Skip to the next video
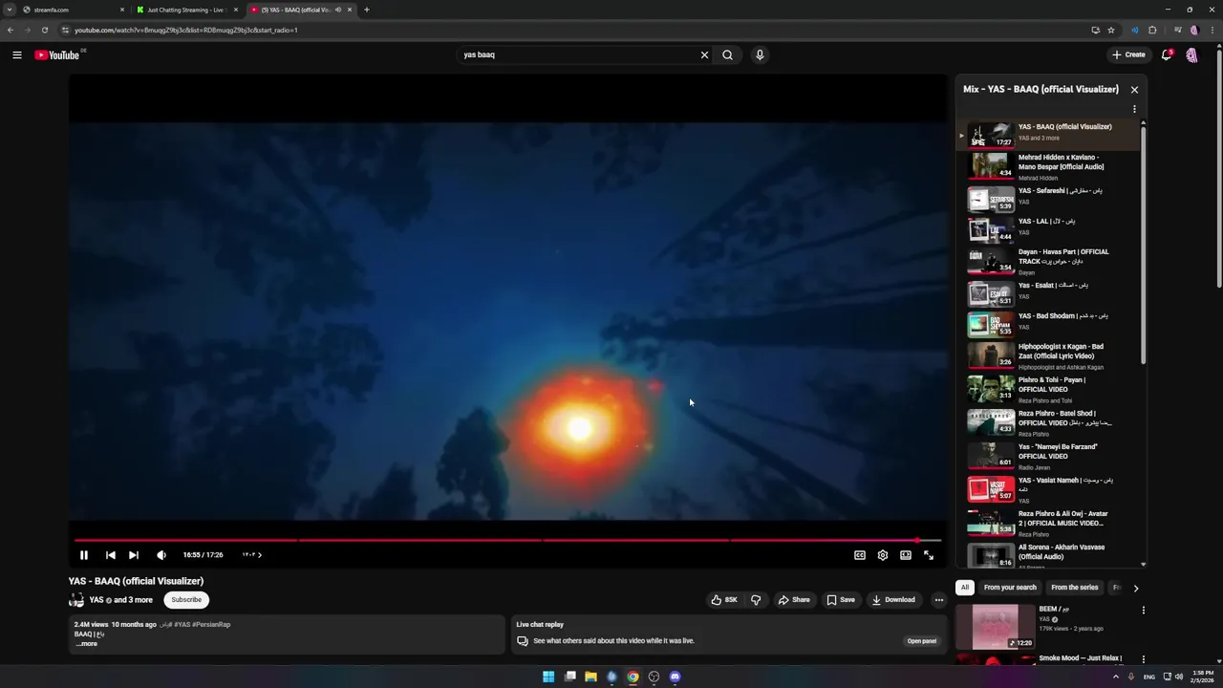1223x688 pixels. coord(134,555)
